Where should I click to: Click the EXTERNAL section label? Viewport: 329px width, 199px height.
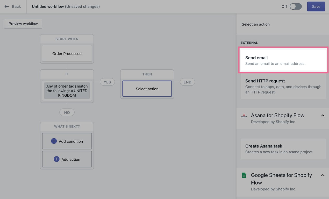tap(249, 43)
